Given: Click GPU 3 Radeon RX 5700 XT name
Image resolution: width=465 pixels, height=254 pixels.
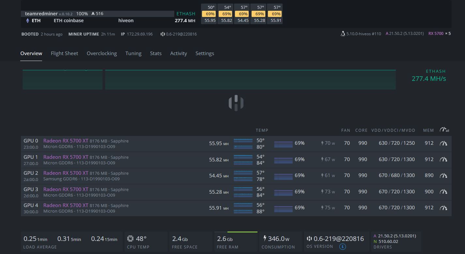Looking at the screenshot, I should tap(66, 189).
